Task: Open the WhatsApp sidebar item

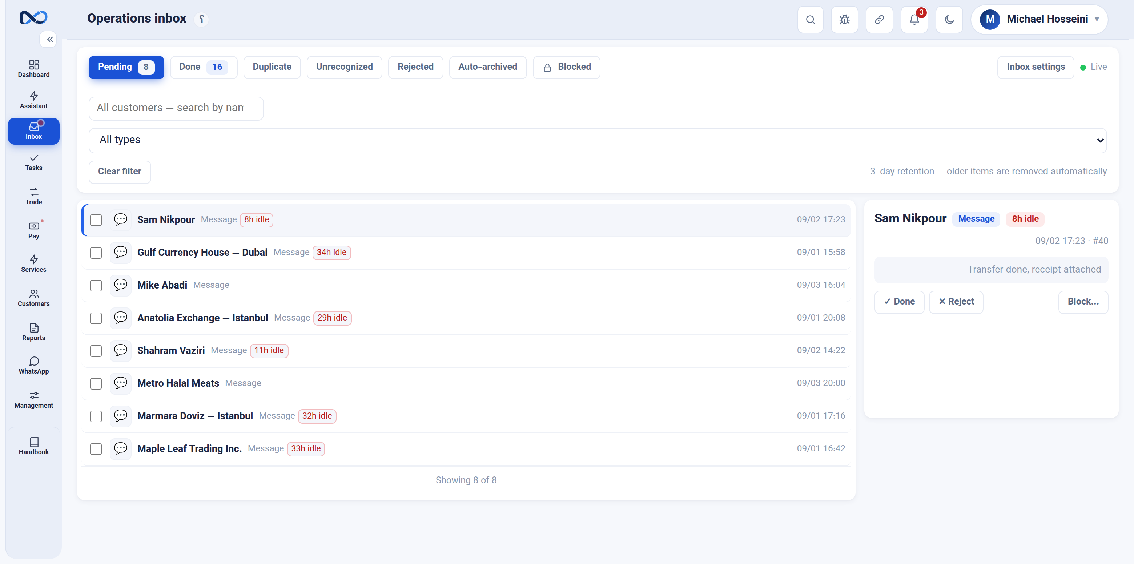Action: click(x=33, y=366)
